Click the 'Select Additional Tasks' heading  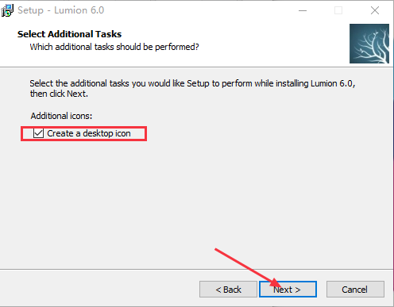point(69,34)
